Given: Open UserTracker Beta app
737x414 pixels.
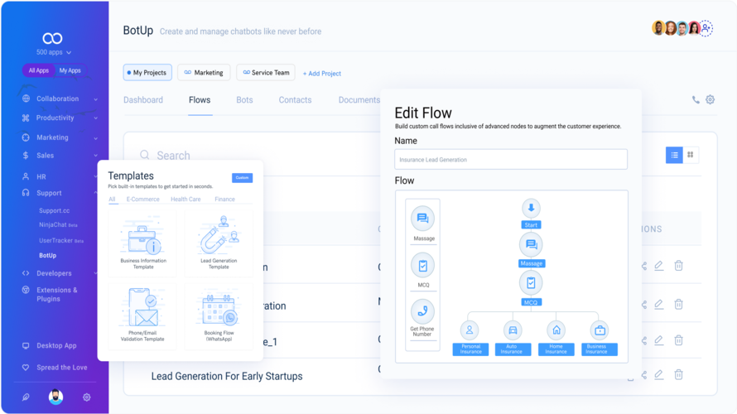Looking at the screenshot, I should tap(61, 241).
